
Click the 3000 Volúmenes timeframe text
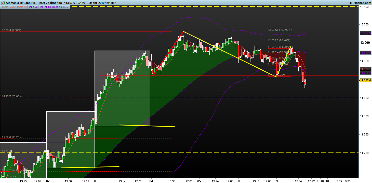click(50, 3)
